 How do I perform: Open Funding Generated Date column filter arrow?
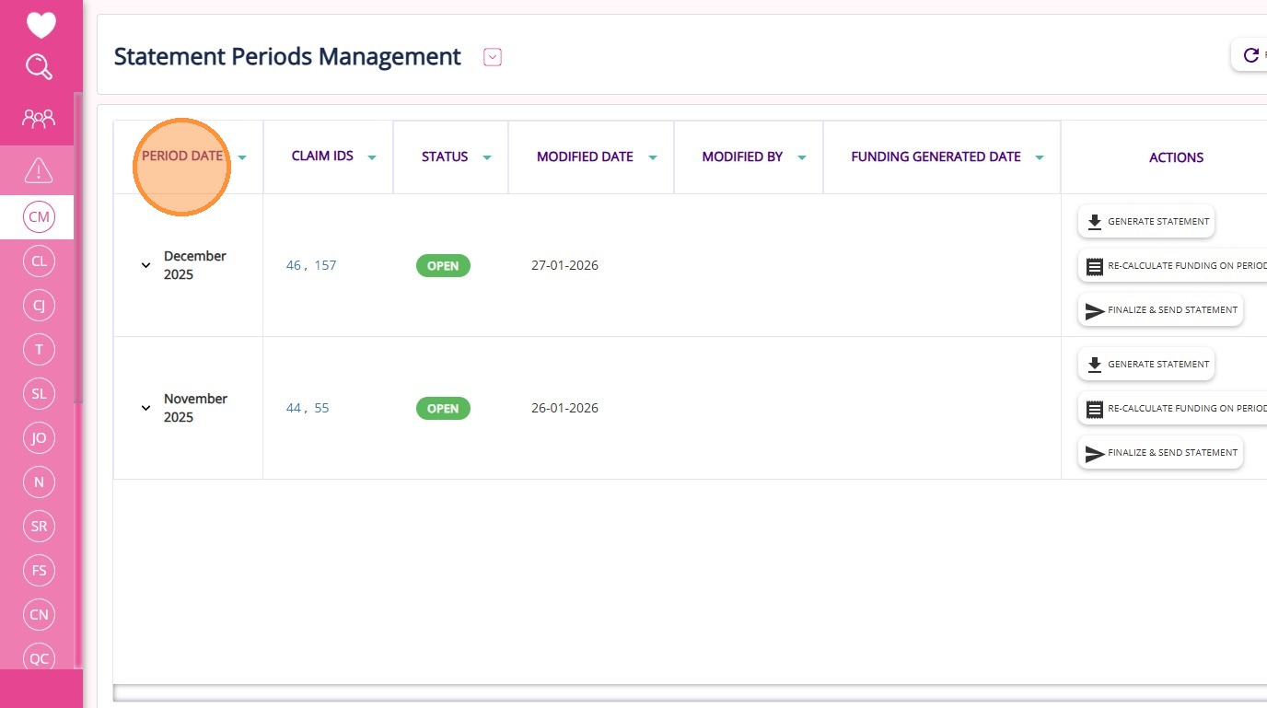[1040, 157]
